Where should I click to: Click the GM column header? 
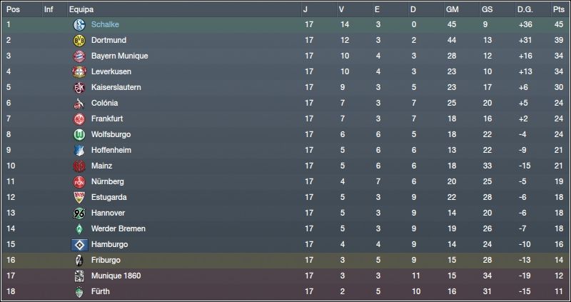452,9
